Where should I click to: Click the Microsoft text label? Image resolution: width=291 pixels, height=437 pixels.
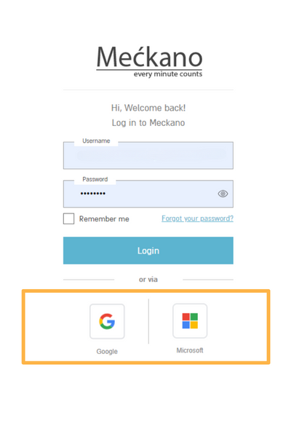click(190, 350)
